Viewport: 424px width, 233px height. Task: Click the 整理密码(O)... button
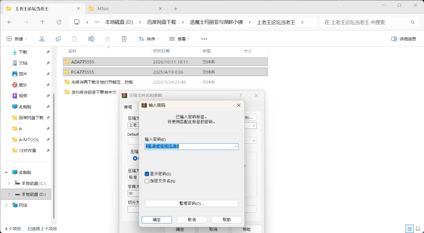(192, 203)
